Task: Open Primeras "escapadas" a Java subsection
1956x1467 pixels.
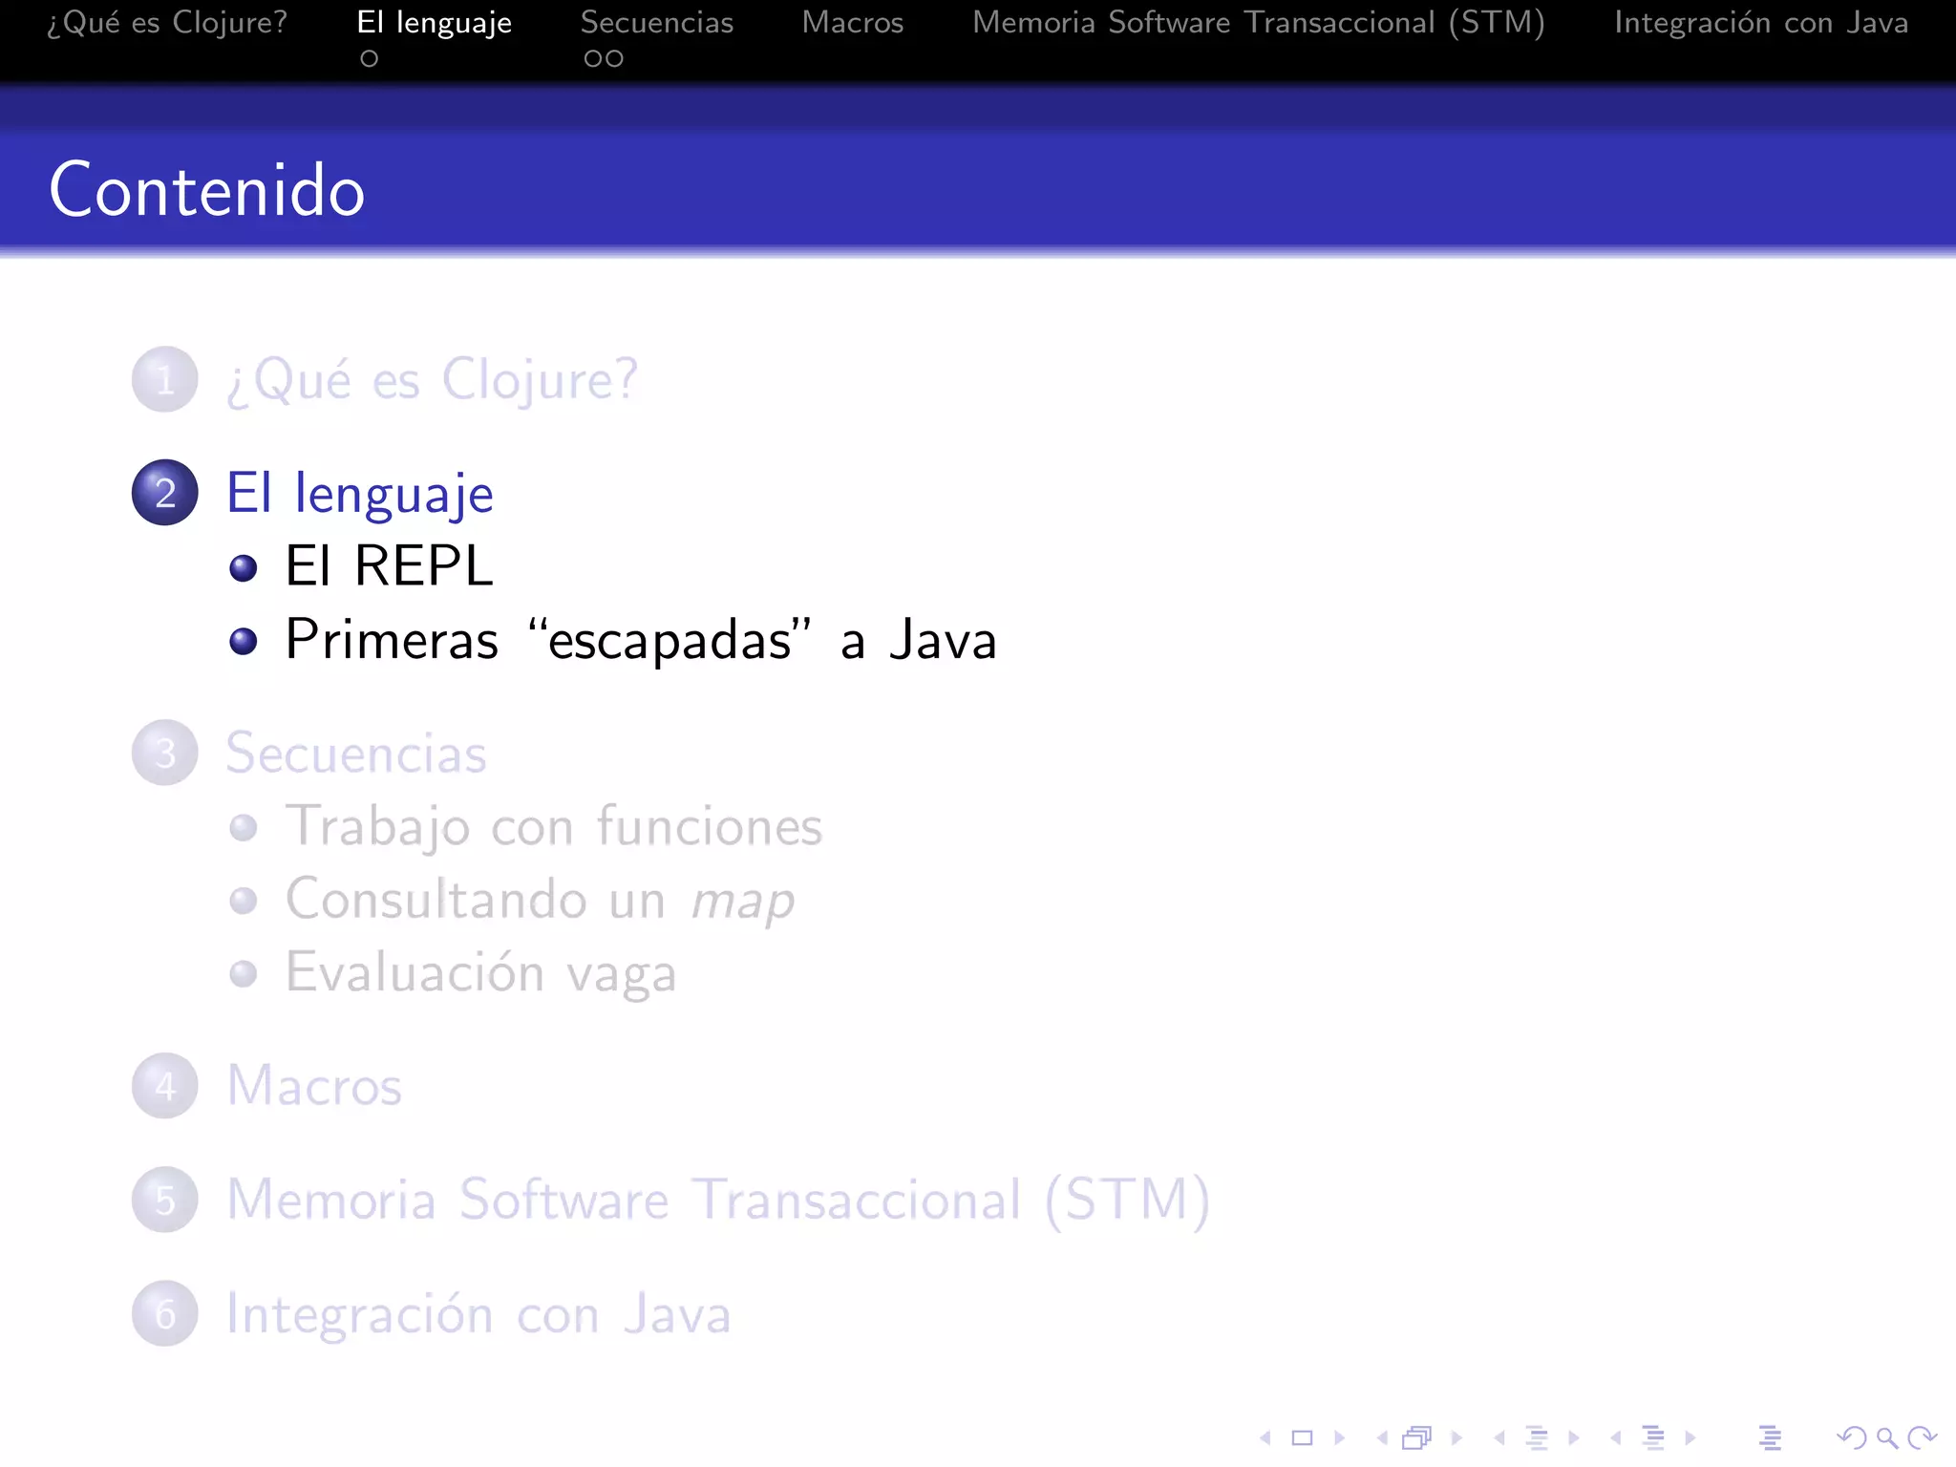Action: coord(641,640)
